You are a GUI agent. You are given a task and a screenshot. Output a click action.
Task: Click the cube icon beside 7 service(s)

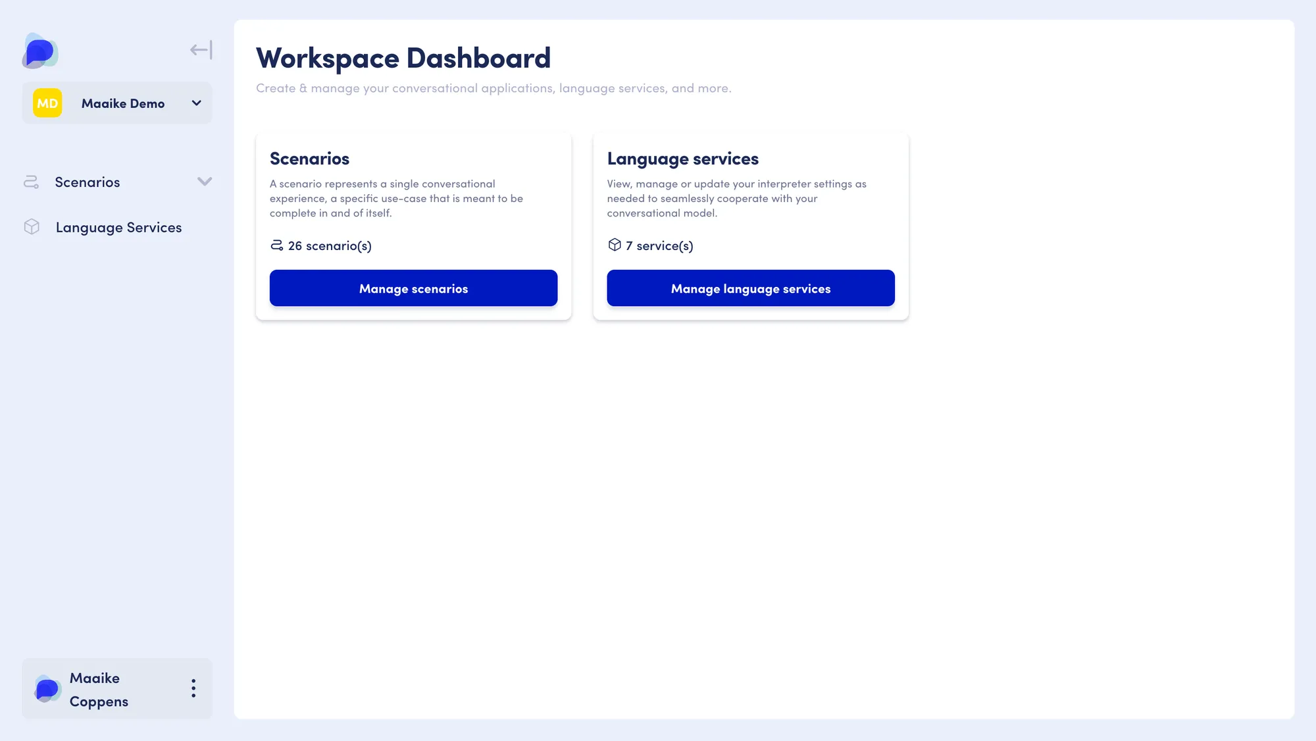click(x=615, y=245)
